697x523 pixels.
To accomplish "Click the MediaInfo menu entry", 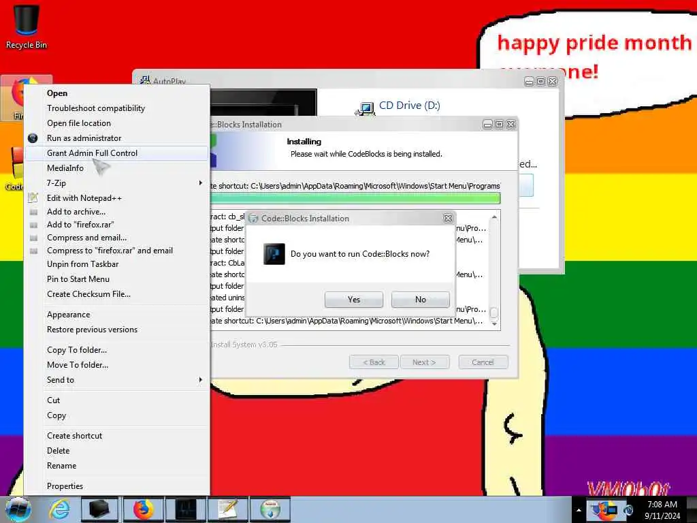I will tap(116, 168).
